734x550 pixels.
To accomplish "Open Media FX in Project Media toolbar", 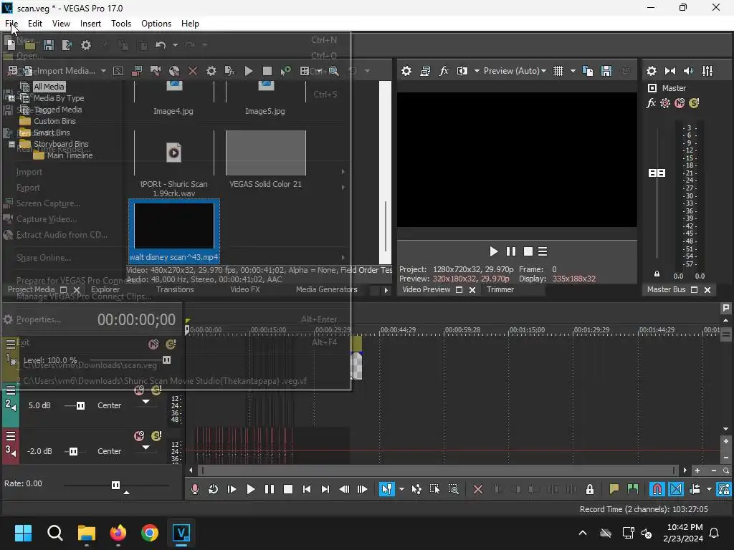I will click(230, 71).
